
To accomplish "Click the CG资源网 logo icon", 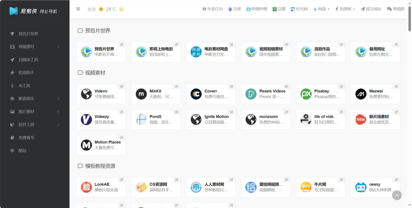I will pyautogui.click(x=141, y=187).
